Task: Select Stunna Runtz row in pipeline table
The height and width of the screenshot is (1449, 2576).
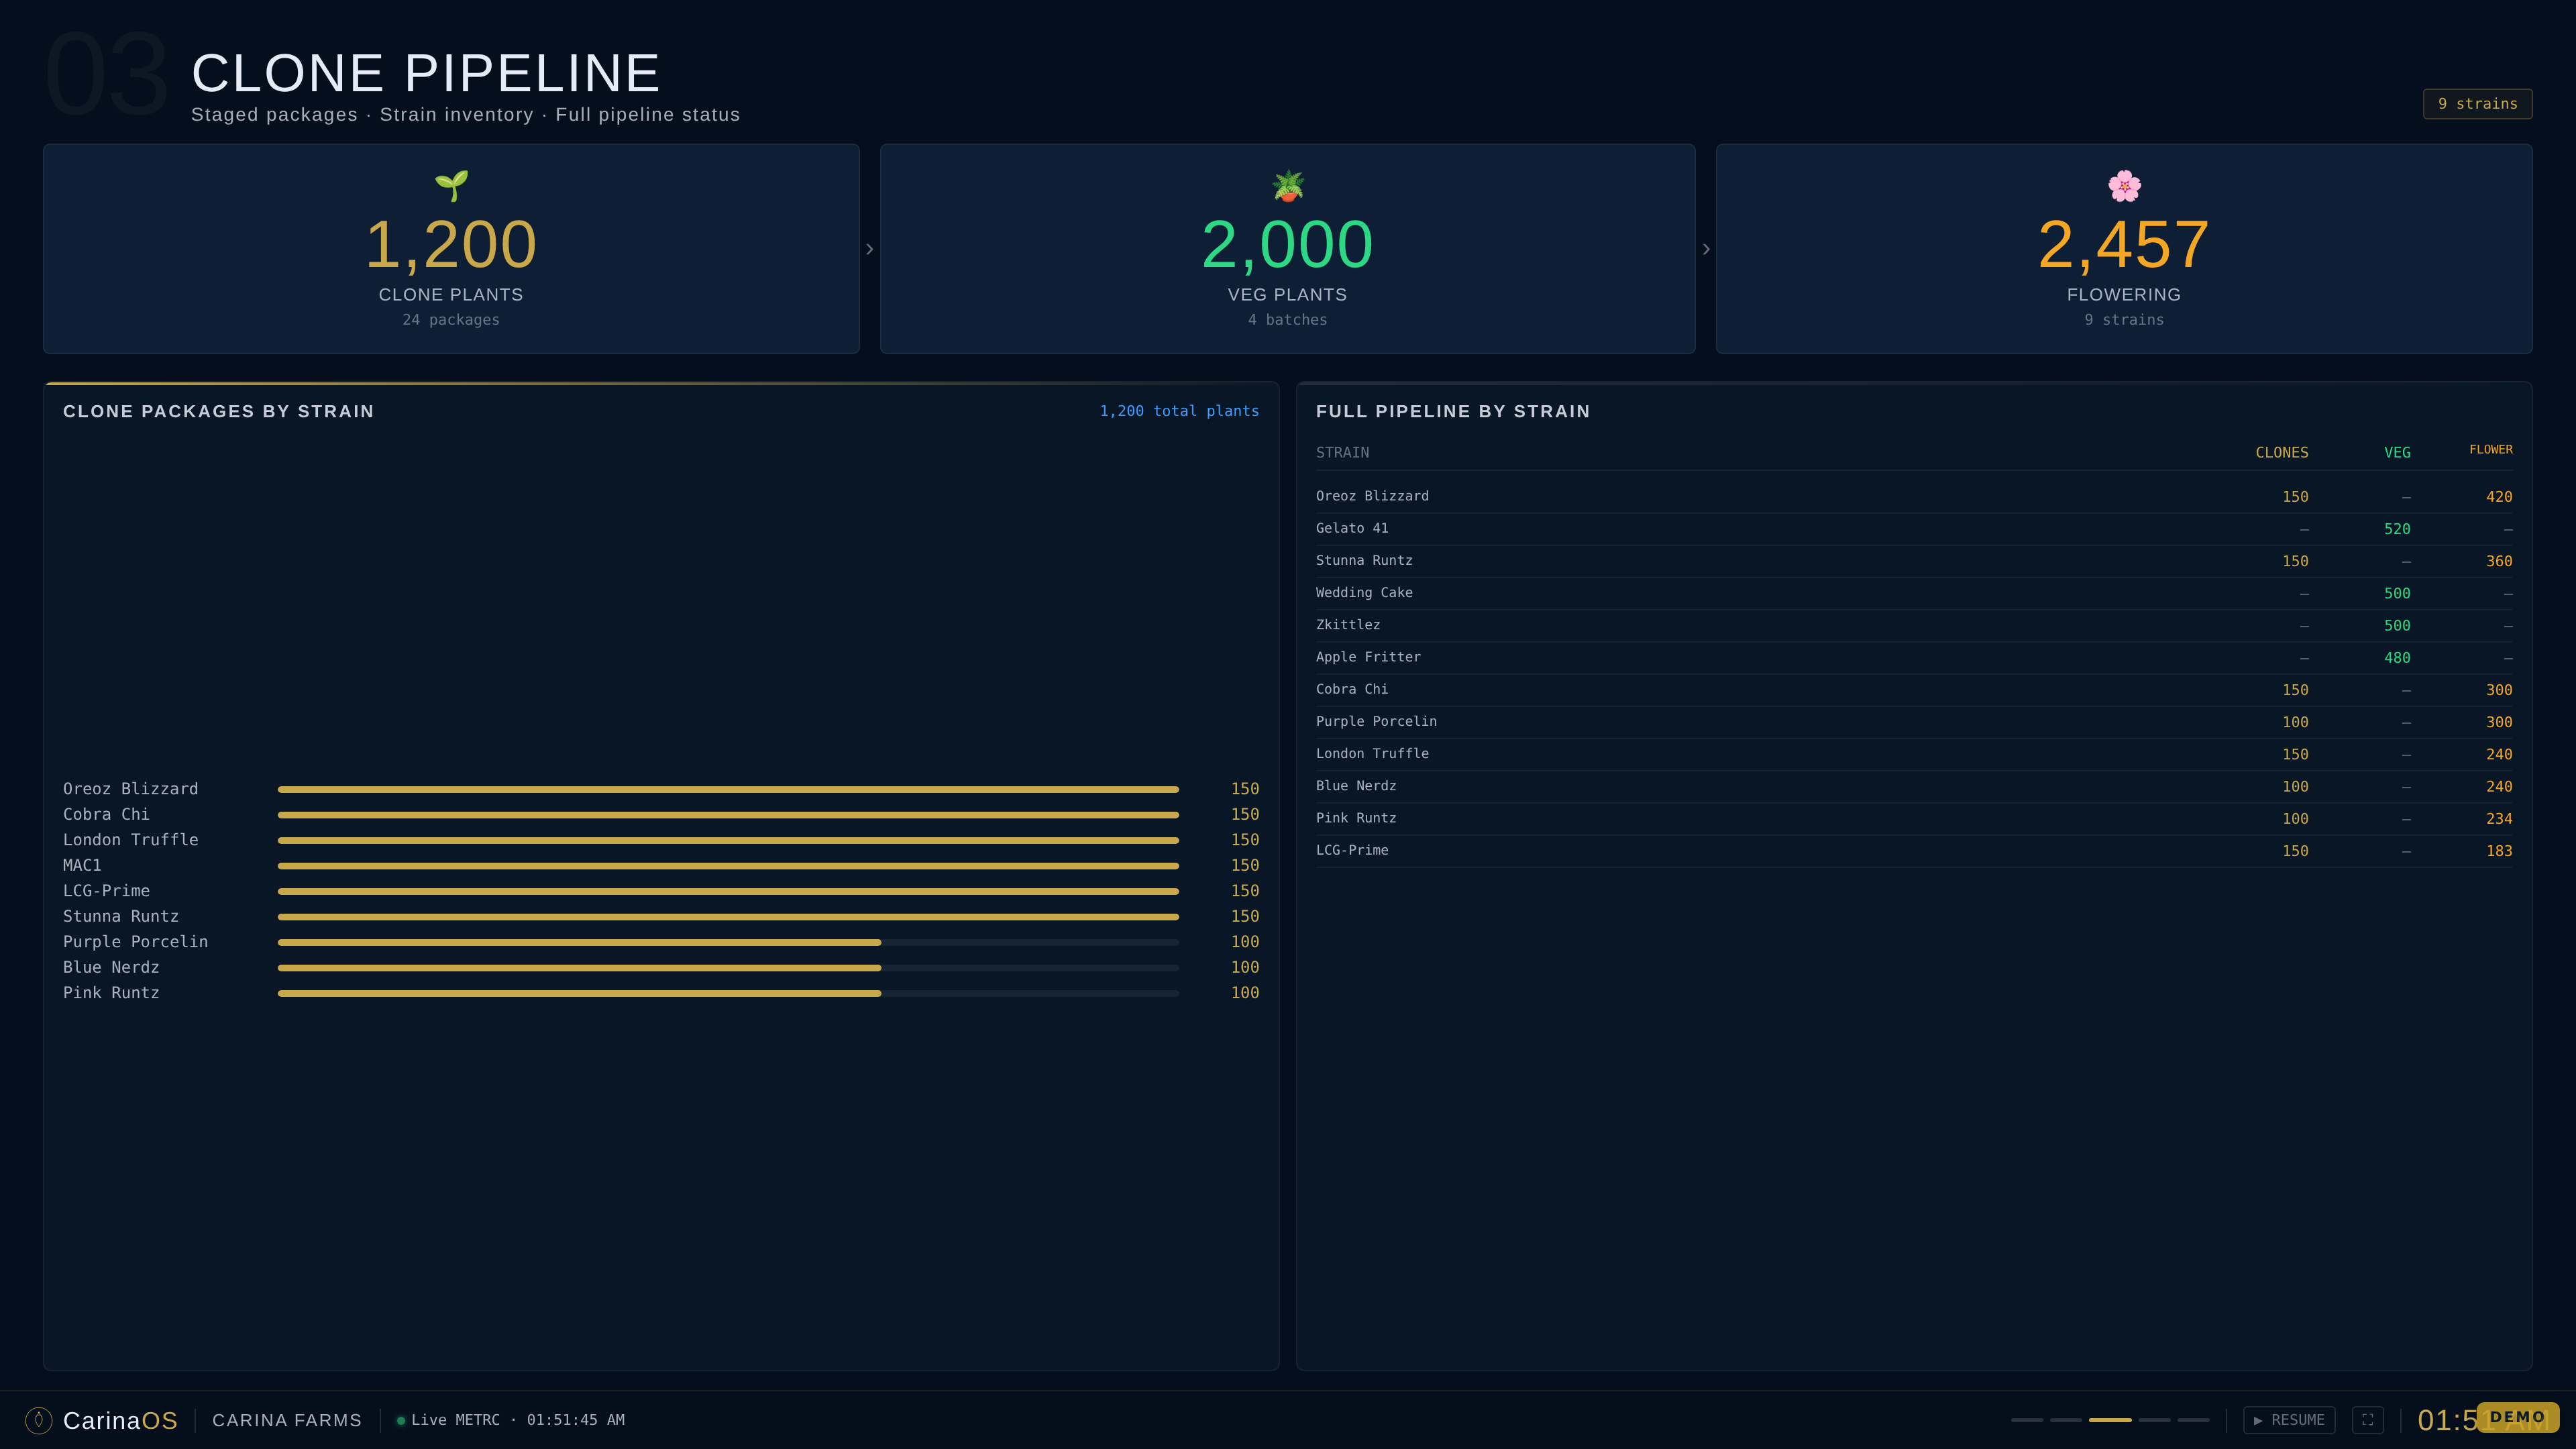Action: (x=1914, y=561)
